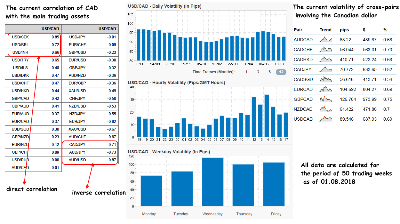Click the EURCAD trend sparkline icon
Screen dimensions: 400x224
click(x=326, y=89)
